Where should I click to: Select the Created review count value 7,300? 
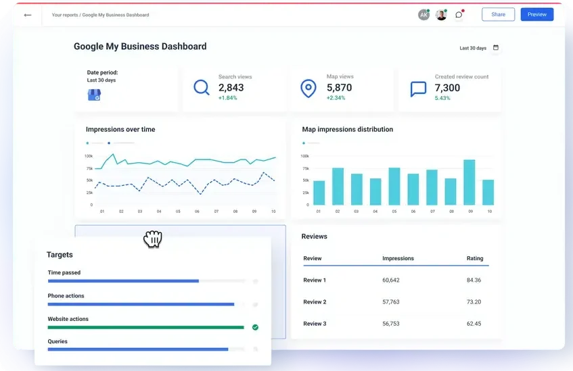447,88
